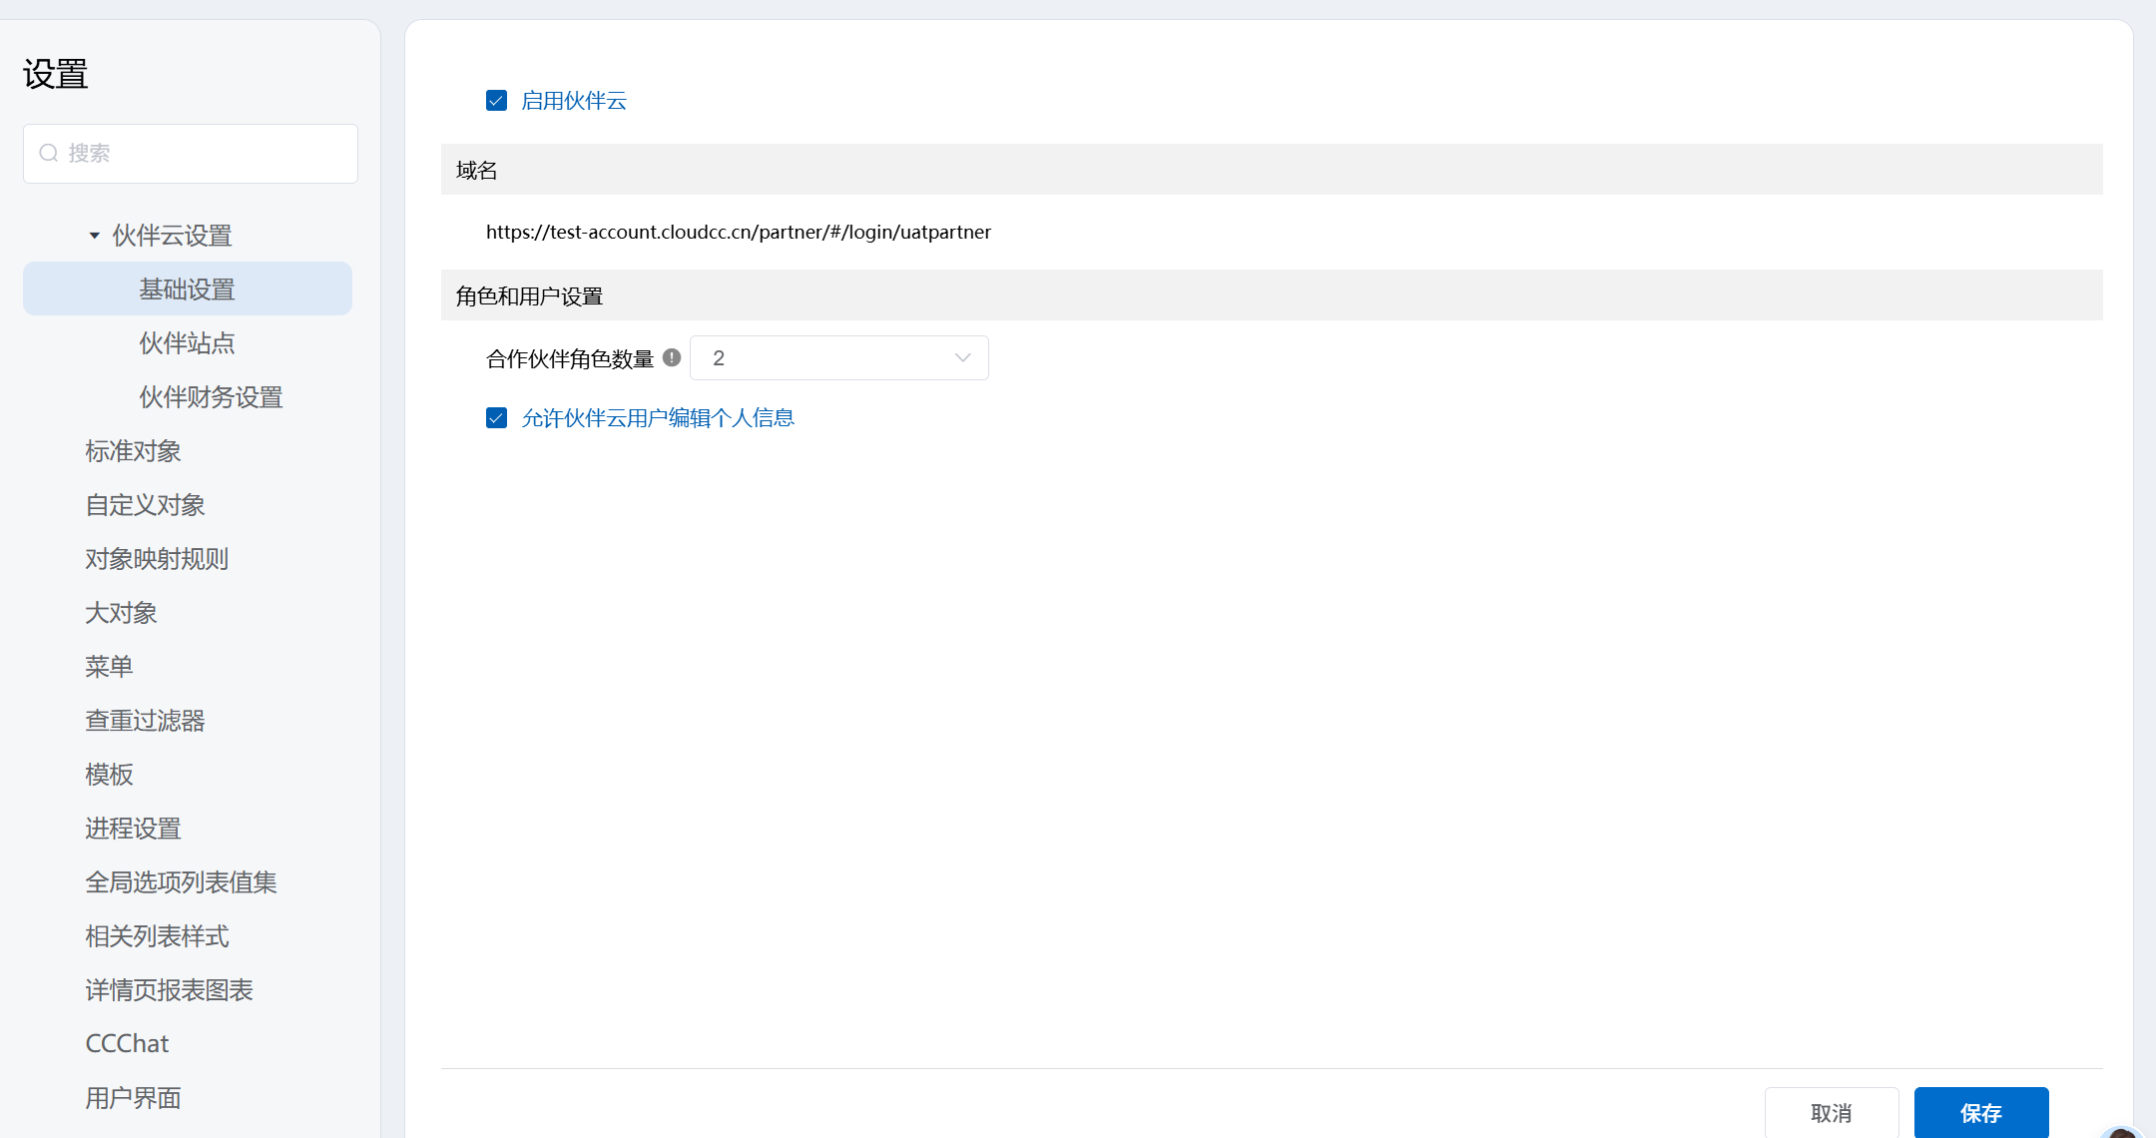Toggle 允许伙伴云用户编辑个人信息 checkbox
The height and width of the screenshot is (1138, 2156).
(496, 418)
